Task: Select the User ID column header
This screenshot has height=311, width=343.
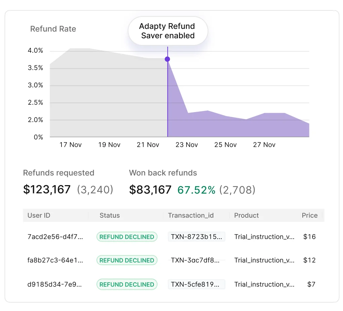Action: (x=39, y=215)
